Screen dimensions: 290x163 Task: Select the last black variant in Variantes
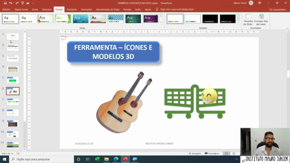(227, 19)
